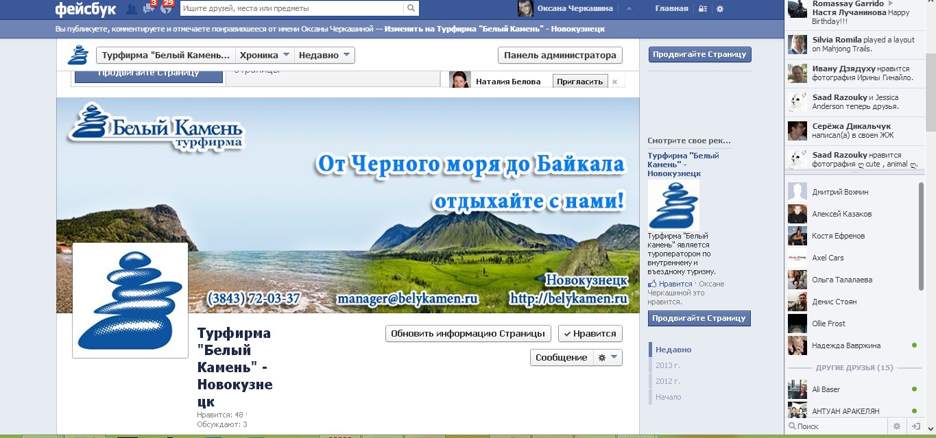Screen dimensions: 936x438
Task: Open Ивану Дзядуху ticker story
Action: pos(854,73)
